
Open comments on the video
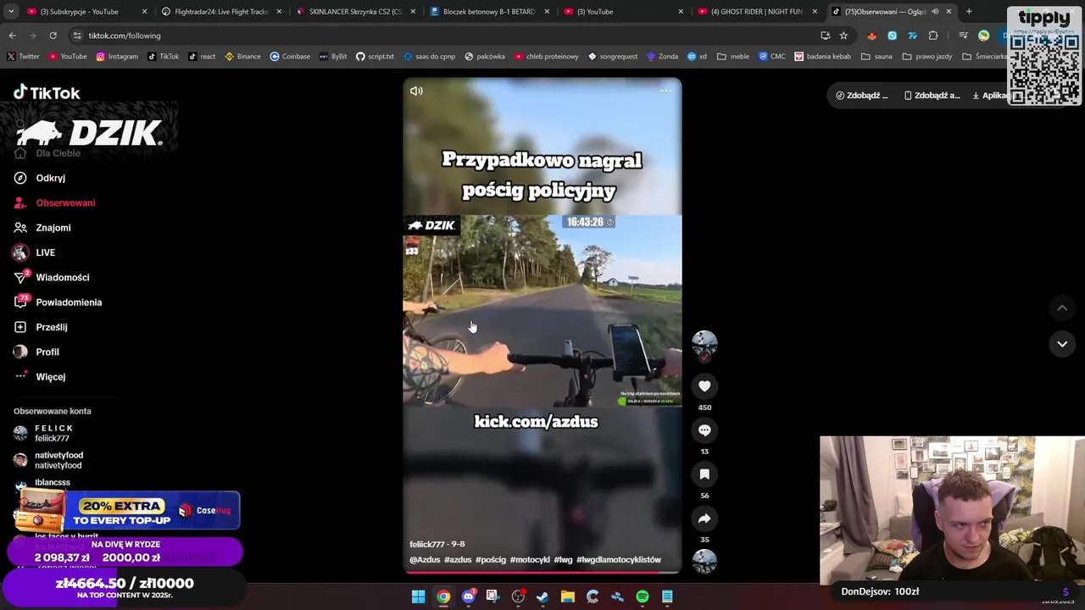pos(704,430)
